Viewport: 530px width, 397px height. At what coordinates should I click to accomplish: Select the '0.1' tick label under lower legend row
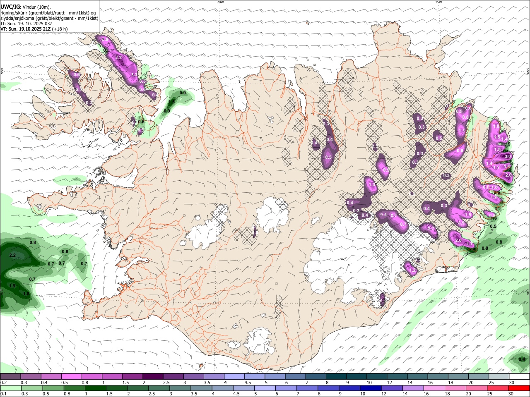[x=3, y=394]
